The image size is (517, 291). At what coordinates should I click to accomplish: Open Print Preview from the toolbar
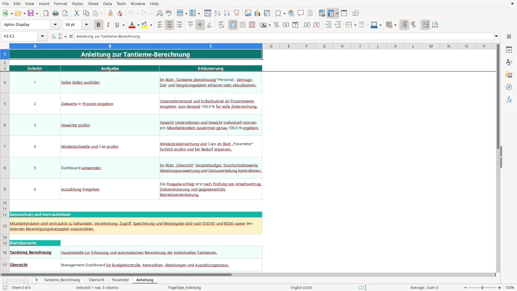tap(65, 13)
